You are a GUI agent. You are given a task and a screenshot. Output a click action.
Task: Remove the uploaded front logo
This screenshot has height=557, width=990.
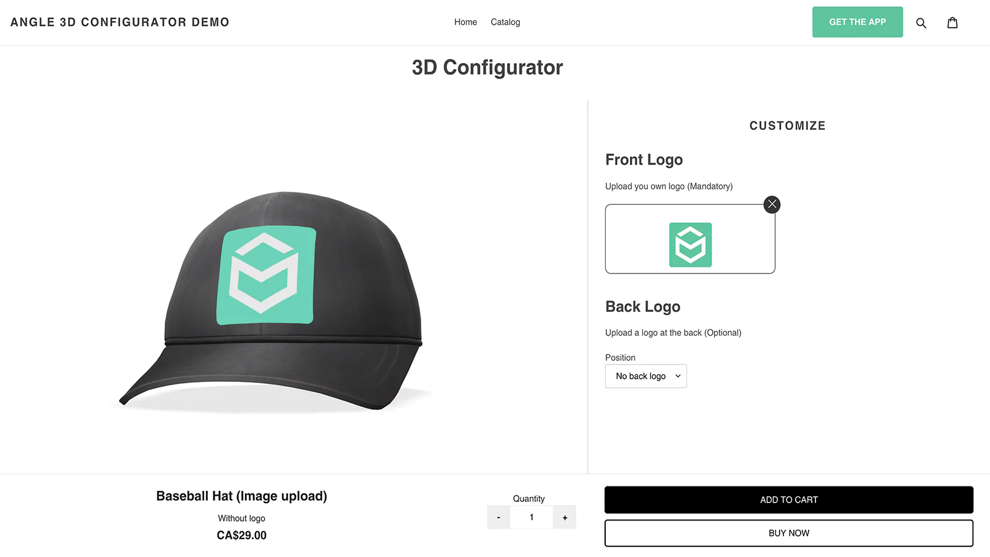[x=772, y=204]
